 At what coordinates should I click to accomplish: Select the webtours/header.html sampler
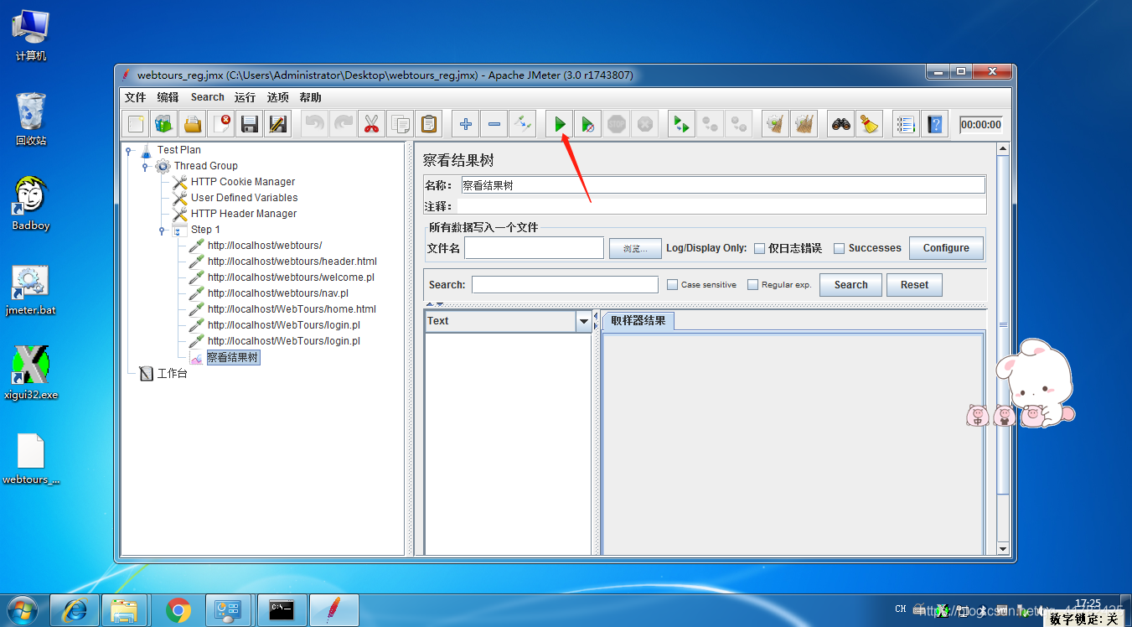[x=292, y=262]
